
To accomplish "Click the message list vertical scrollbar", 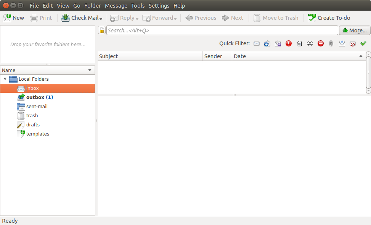I will coord(368,72).
